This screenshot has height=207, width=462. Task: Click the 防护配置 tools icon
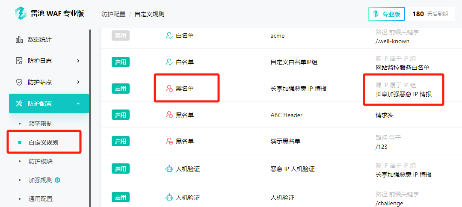(x=19, y=103)
